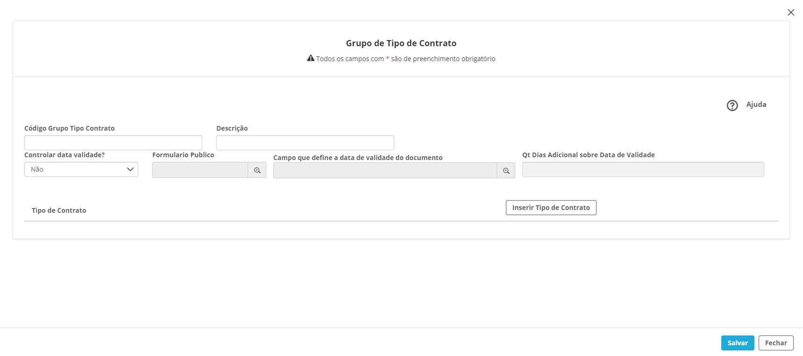Click the document validity date field box
This screenshot has width=803, height=356.
tap(385, 171)
